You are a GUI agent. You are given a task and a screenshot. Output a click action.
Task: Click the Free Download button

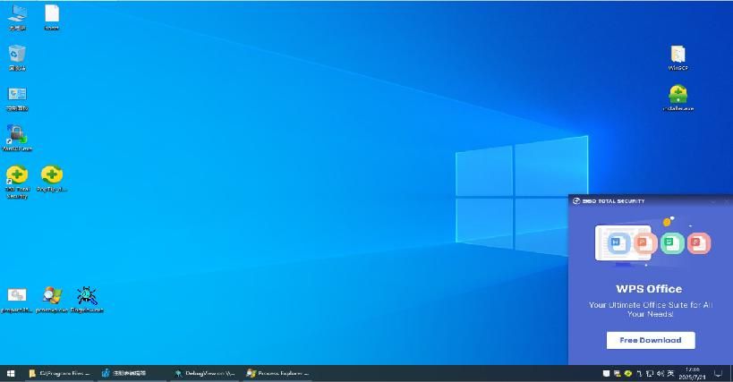point(650,340)
